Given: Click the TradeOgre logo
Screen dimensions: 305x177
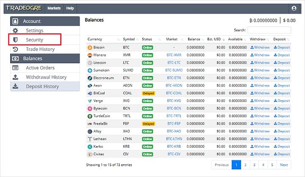Looking at the screenshot, I should click(x=24, y=8).
